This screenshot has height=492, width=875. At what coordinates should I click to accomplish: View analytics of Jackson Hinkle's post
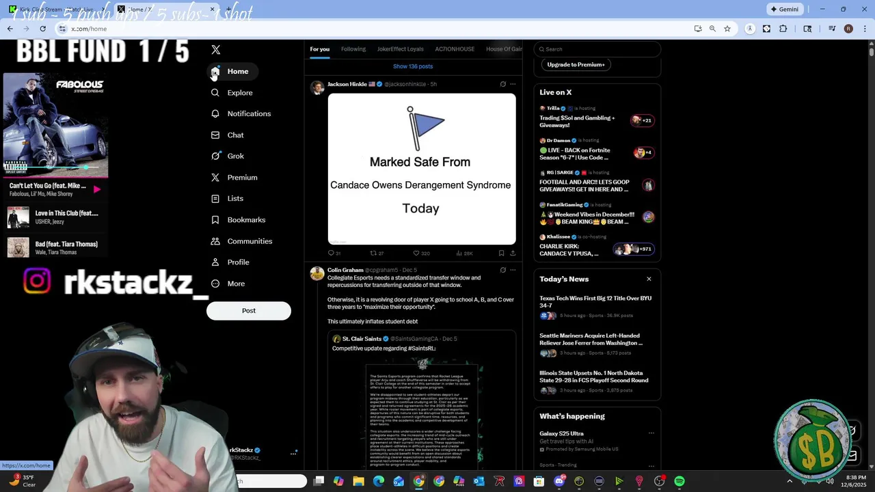tap(464, 253)
